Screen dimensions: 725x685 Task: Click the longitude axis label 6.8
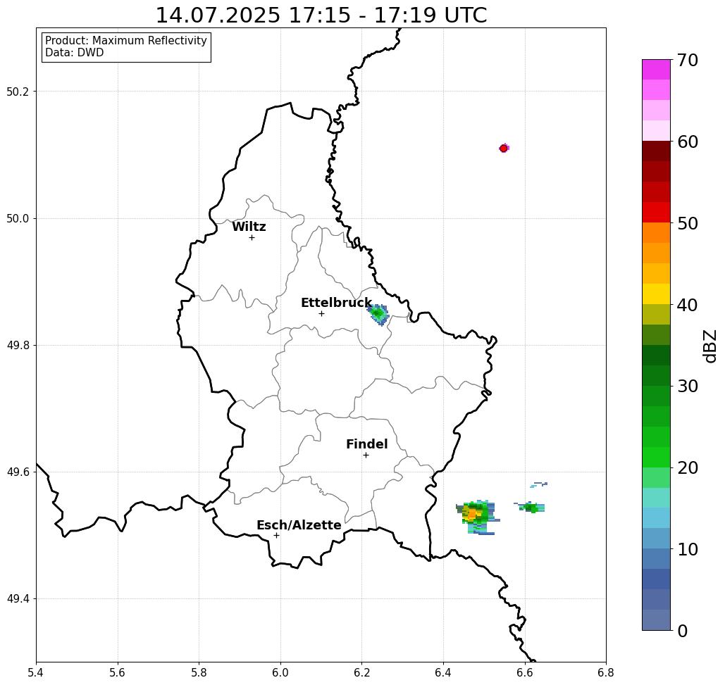606,672
